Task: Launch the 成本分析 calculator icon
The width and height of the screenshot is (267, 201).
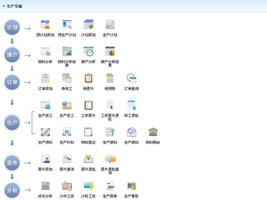Action: point(45,186)
